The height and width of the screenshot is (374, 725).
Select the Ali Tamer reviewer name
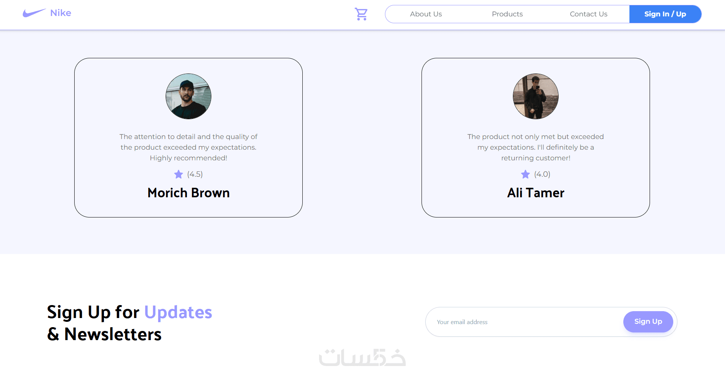tap(536, 193)
